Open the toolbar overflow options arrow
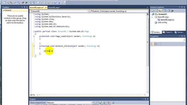The width and height of the screenshot is (187, 105). click(x=65, y=3)
